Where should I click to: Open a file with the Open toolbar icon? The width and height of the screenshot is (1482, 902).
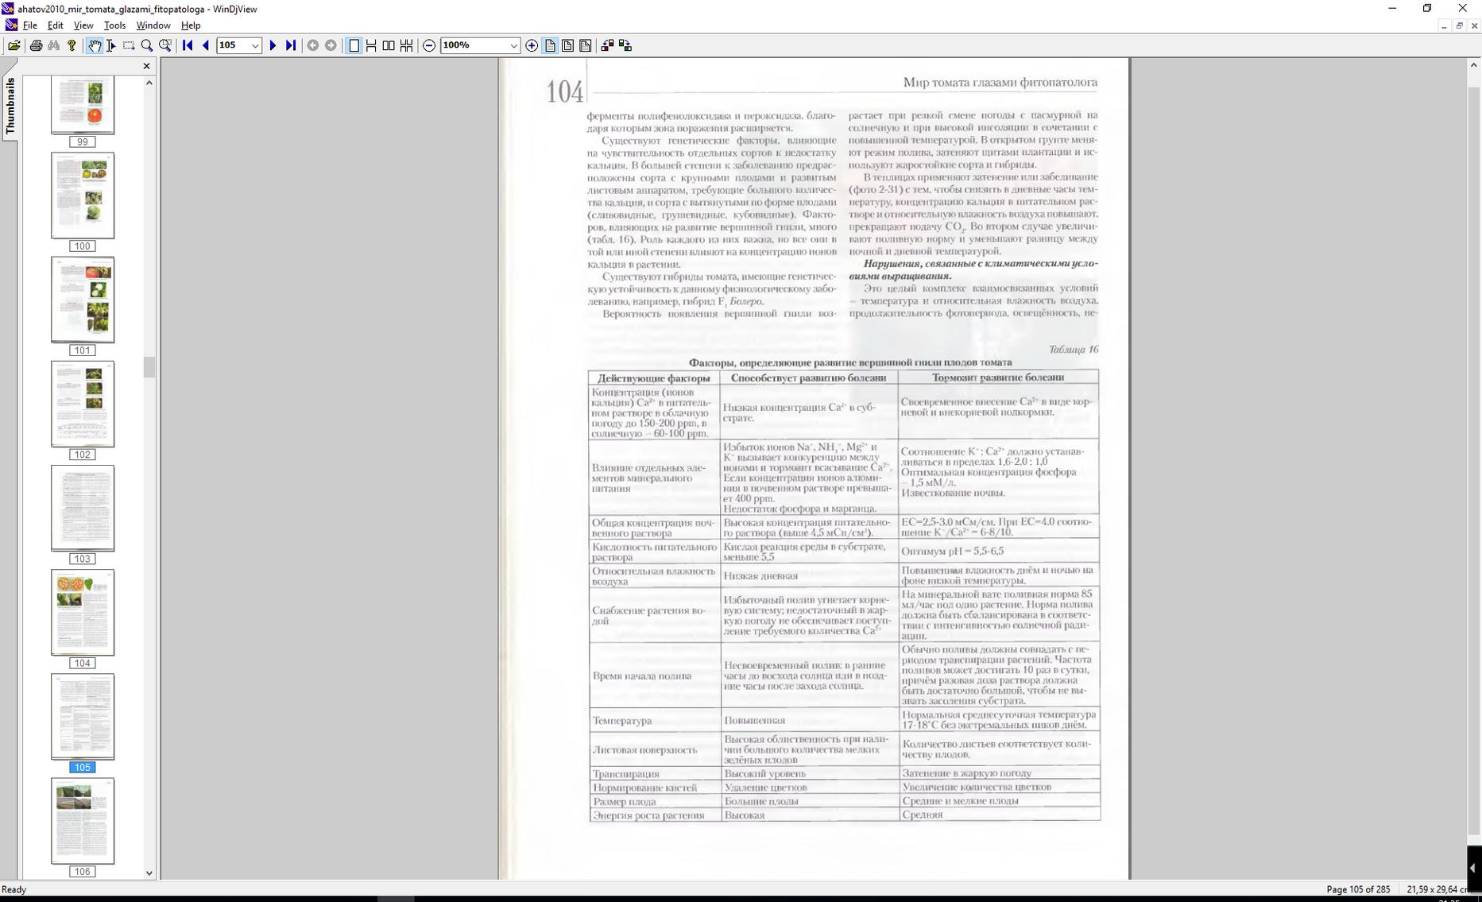click(x=14, y=45)
